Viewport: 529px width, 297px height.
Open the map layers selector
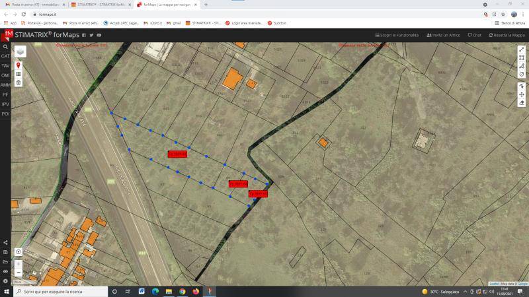(20, 51)
